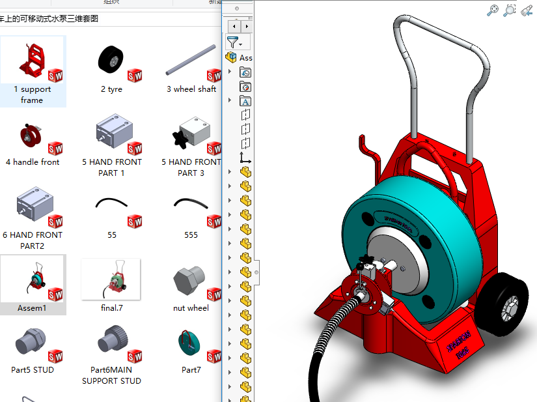The image size is (537, 402).
Task: Select the Origin axes icon in feature tree
Action: (245, 158)
